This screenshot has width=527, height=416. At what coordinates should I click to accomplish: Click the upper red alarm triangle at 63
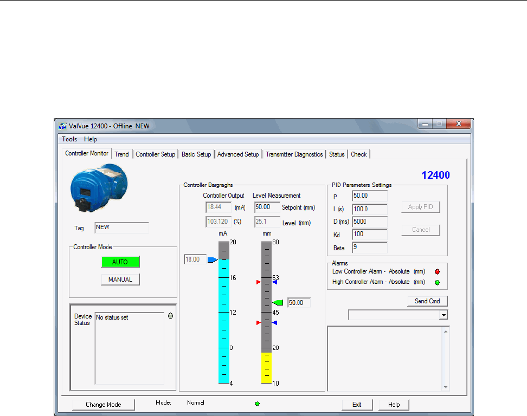coord(259,282)
